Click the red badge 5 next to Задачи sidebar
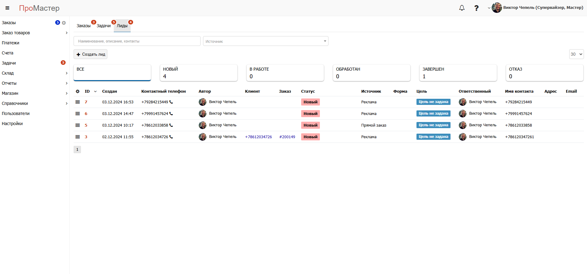Screen dimensions: 587x274 pyautogui.click(x=63, y=63)
